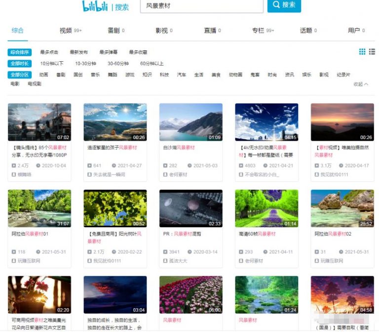
Task: Open the 视频 results tab
Action: 66,31
